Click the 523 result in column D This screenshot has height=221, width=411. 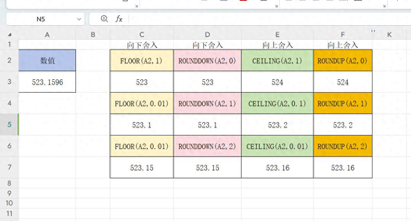[207, 82]
